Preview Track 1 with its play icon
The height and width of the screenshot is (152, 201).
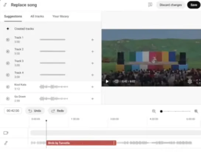click(x=8, y=40)
